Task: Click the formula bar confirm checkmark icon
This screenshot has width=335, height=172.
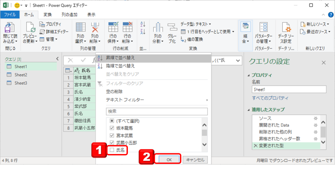Action: click(83, 61)
